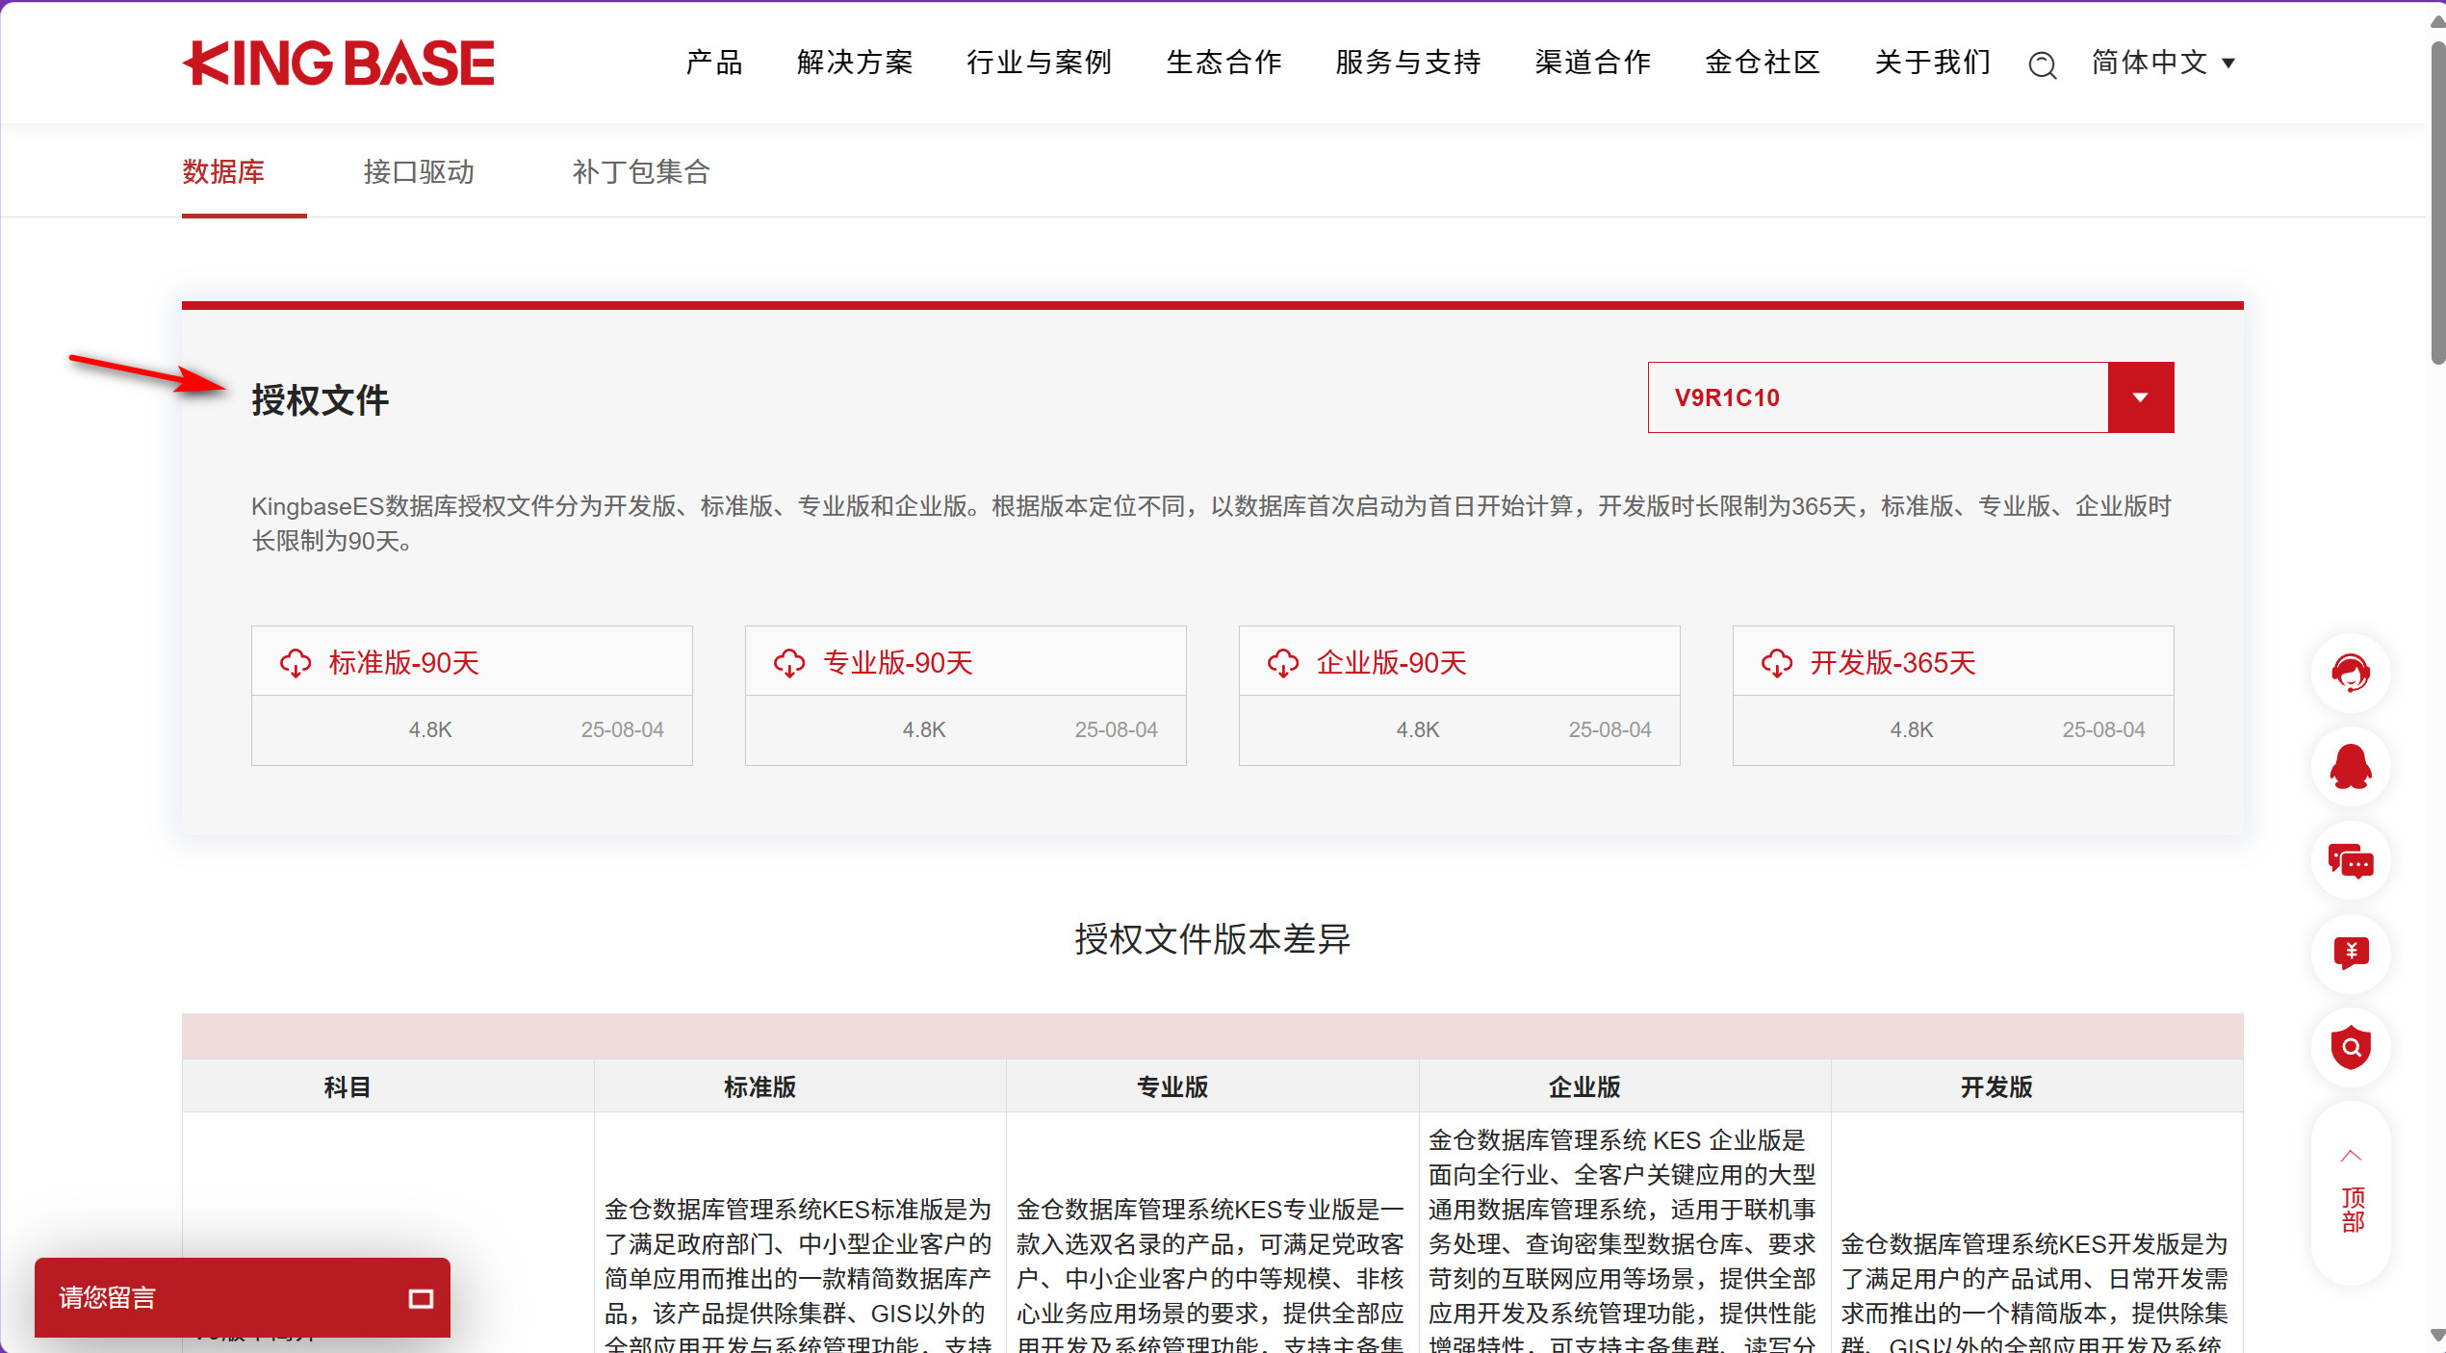Download the 企业版-90天 license file
Viewport: 2446px width, 1353px height.
click(1391, 663)
